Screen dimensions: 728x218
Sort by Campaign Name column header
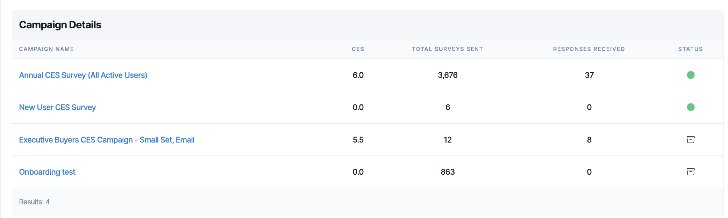coord(47,49)
